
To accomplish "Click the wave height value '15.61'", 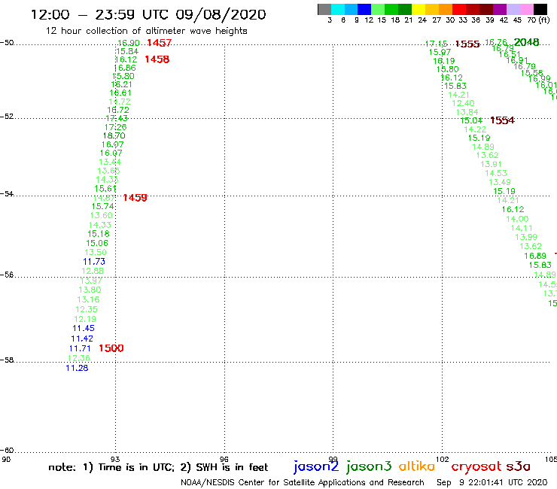I will point(105,189).
